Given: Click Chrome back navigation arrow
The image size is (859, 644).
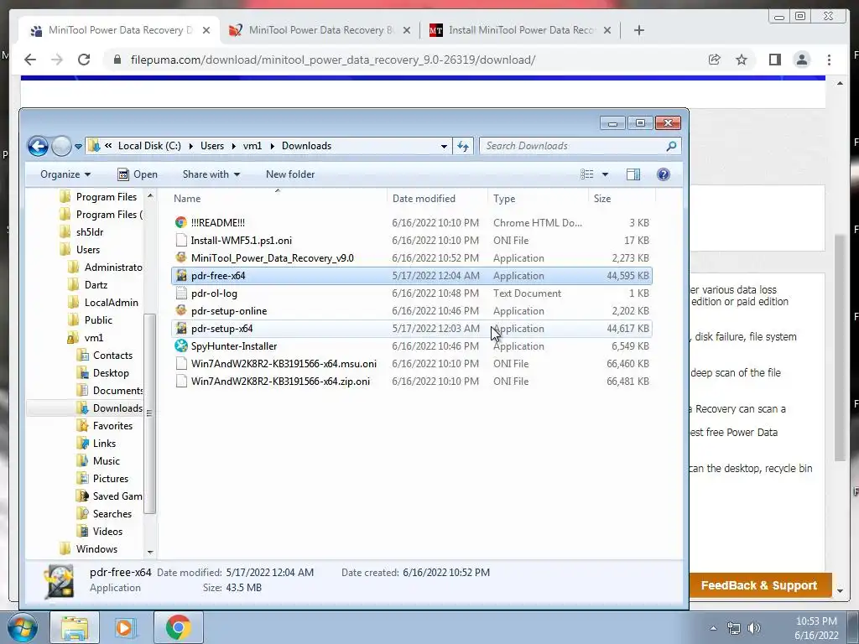Looking at the screenshot, I should click(x=30, y=60).
